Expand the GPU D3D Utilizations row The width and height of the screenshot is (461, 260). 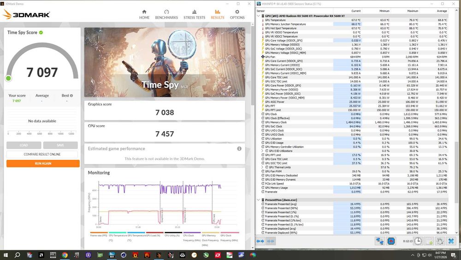pos(262,151)
